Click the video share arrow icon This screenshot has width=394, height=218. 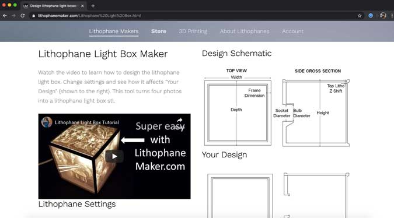179,120
